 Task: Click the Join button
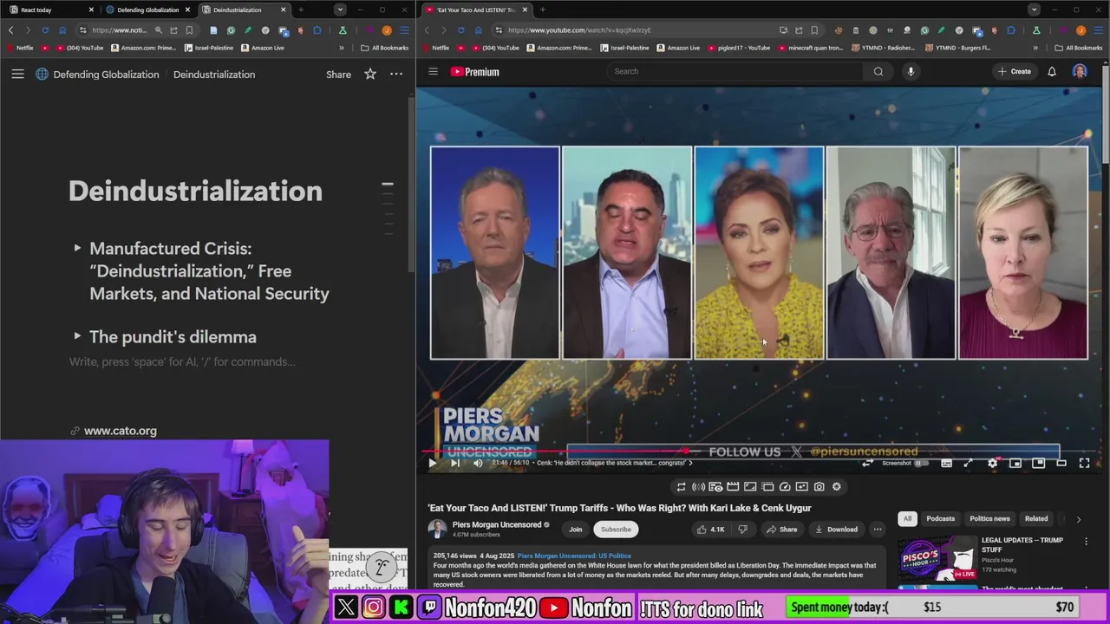(575, 529)
